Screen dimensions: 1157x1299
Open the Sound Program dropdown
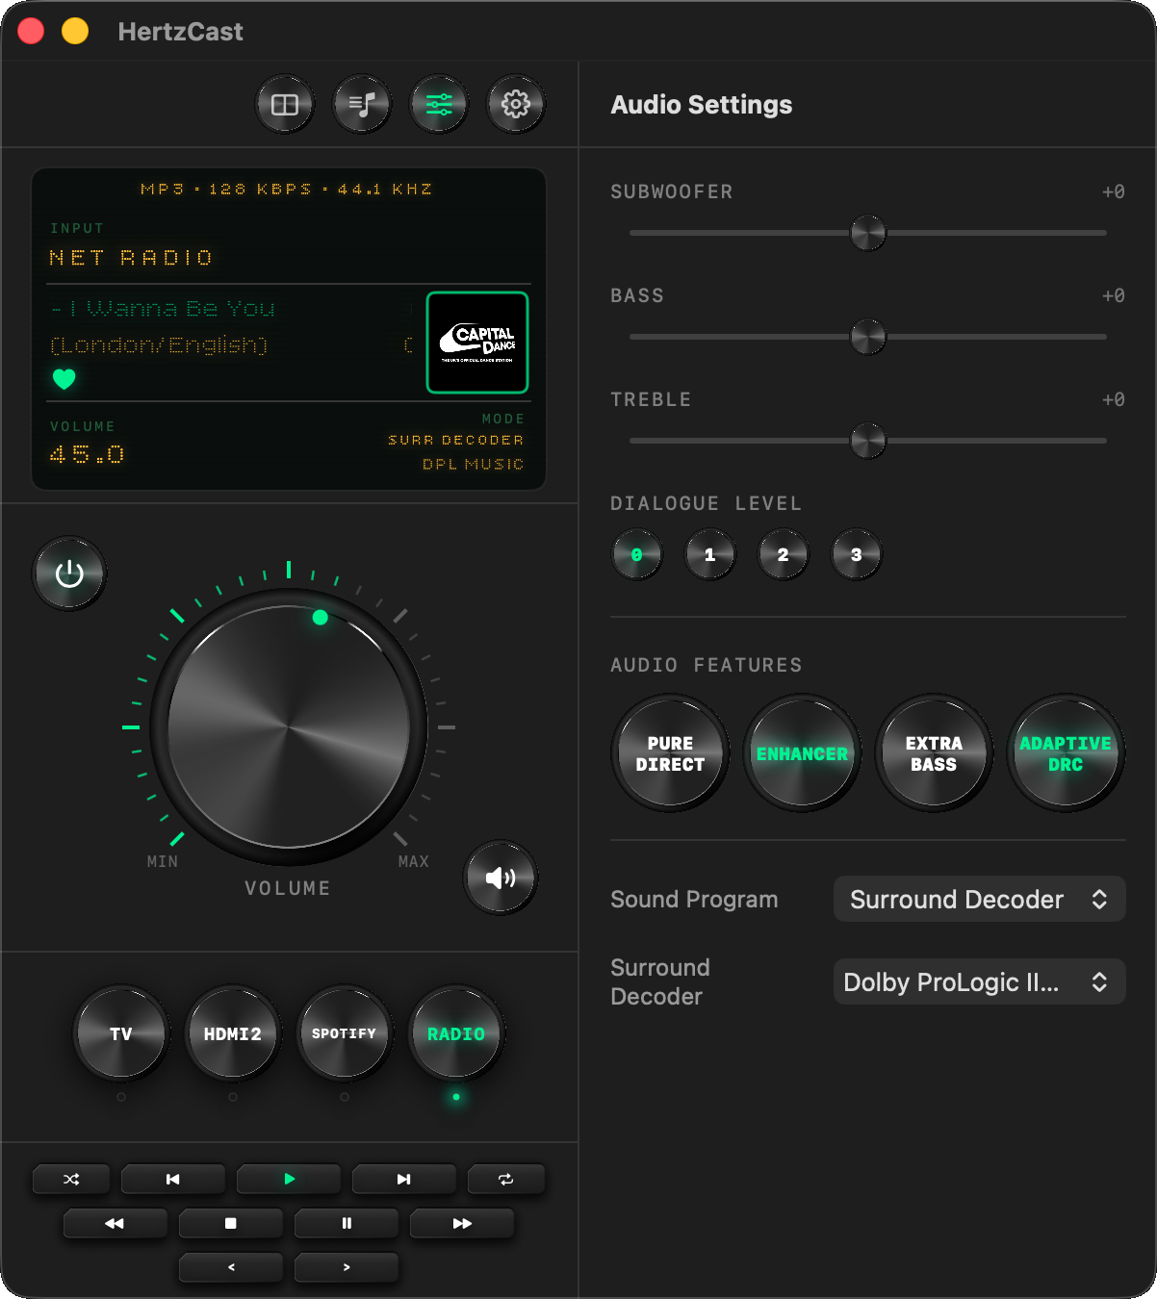pos(979,899)
